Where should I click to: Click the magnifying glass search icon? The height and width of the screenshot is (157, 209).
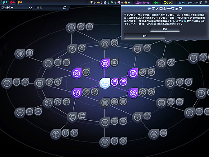(64, 7)
